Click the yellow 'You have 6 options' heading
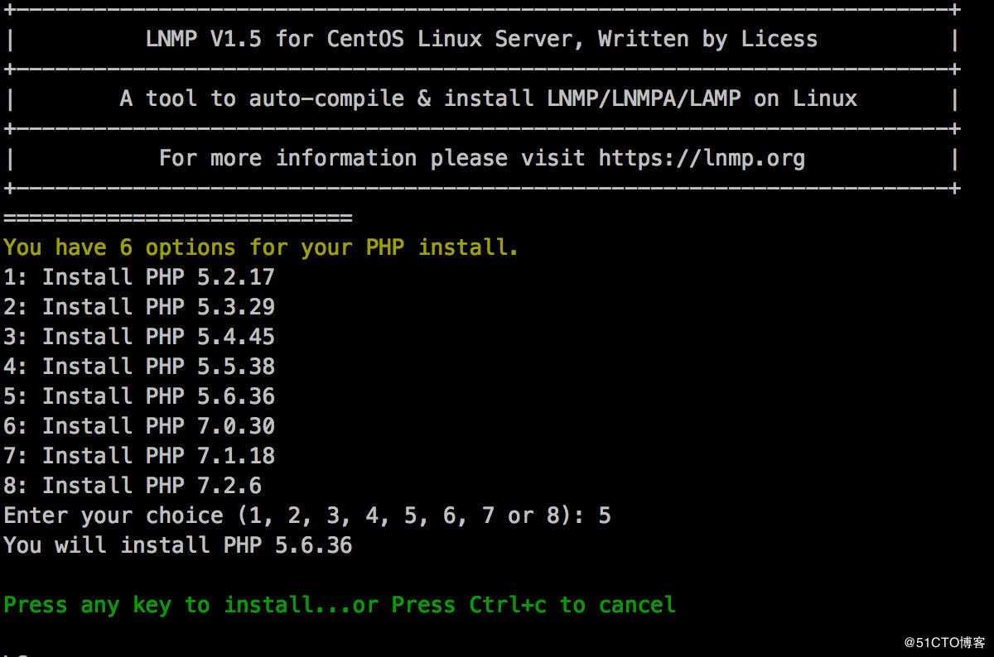 pyautogui.click(x=261, y=247)
